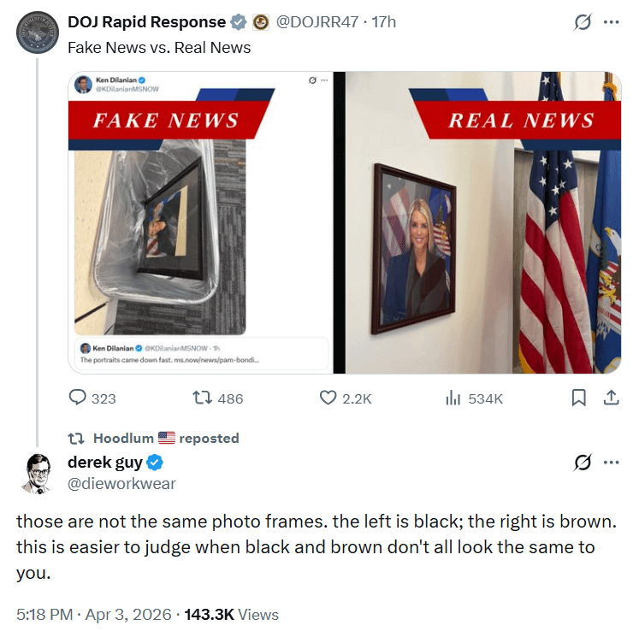Screen dimensions: 639x631
Task: Open more options on DOJ post
Action: pyautogui.click(x=611, y=22)
